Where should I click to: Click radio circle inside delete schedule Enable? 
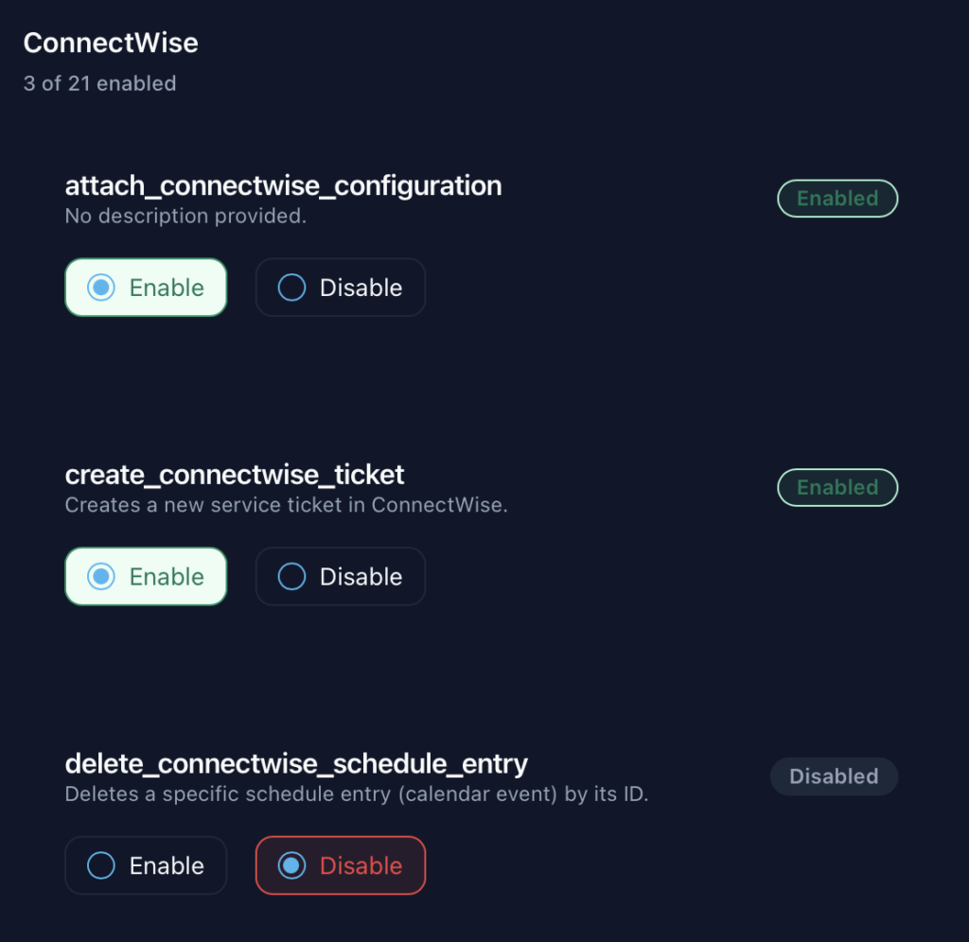(x=101, y=865)
